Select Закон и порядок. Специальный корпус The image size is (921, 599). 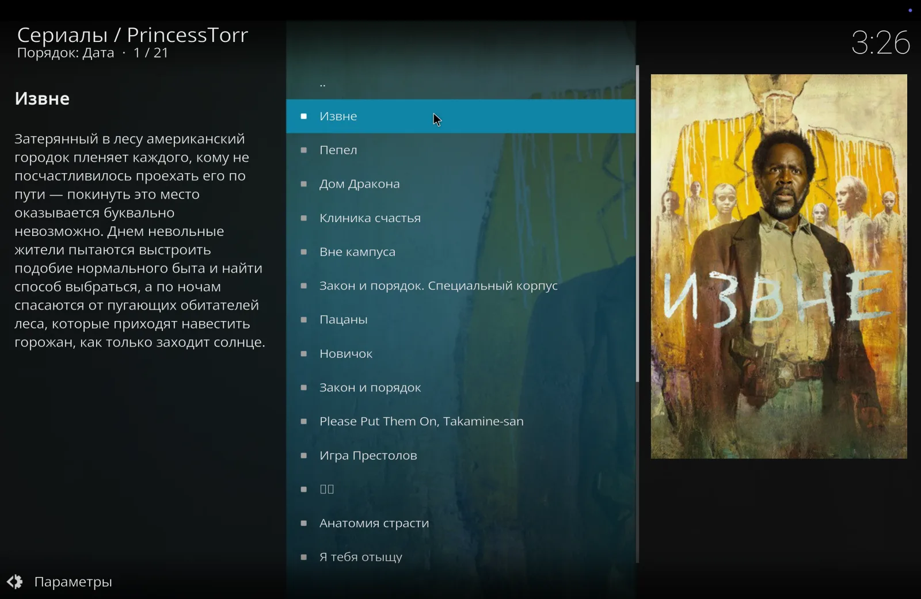pos(461,286)
